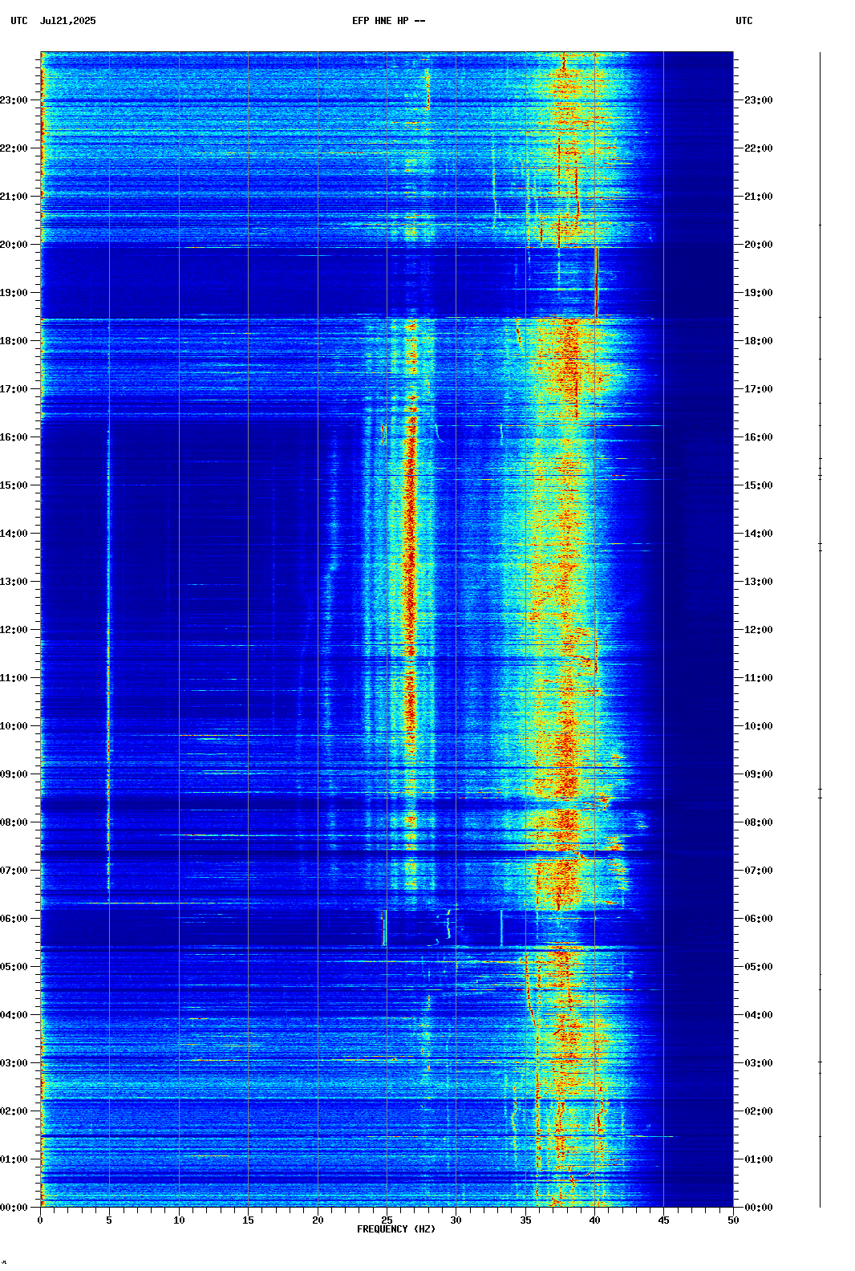Click 18:00 on the left time axis

(14, 341)
